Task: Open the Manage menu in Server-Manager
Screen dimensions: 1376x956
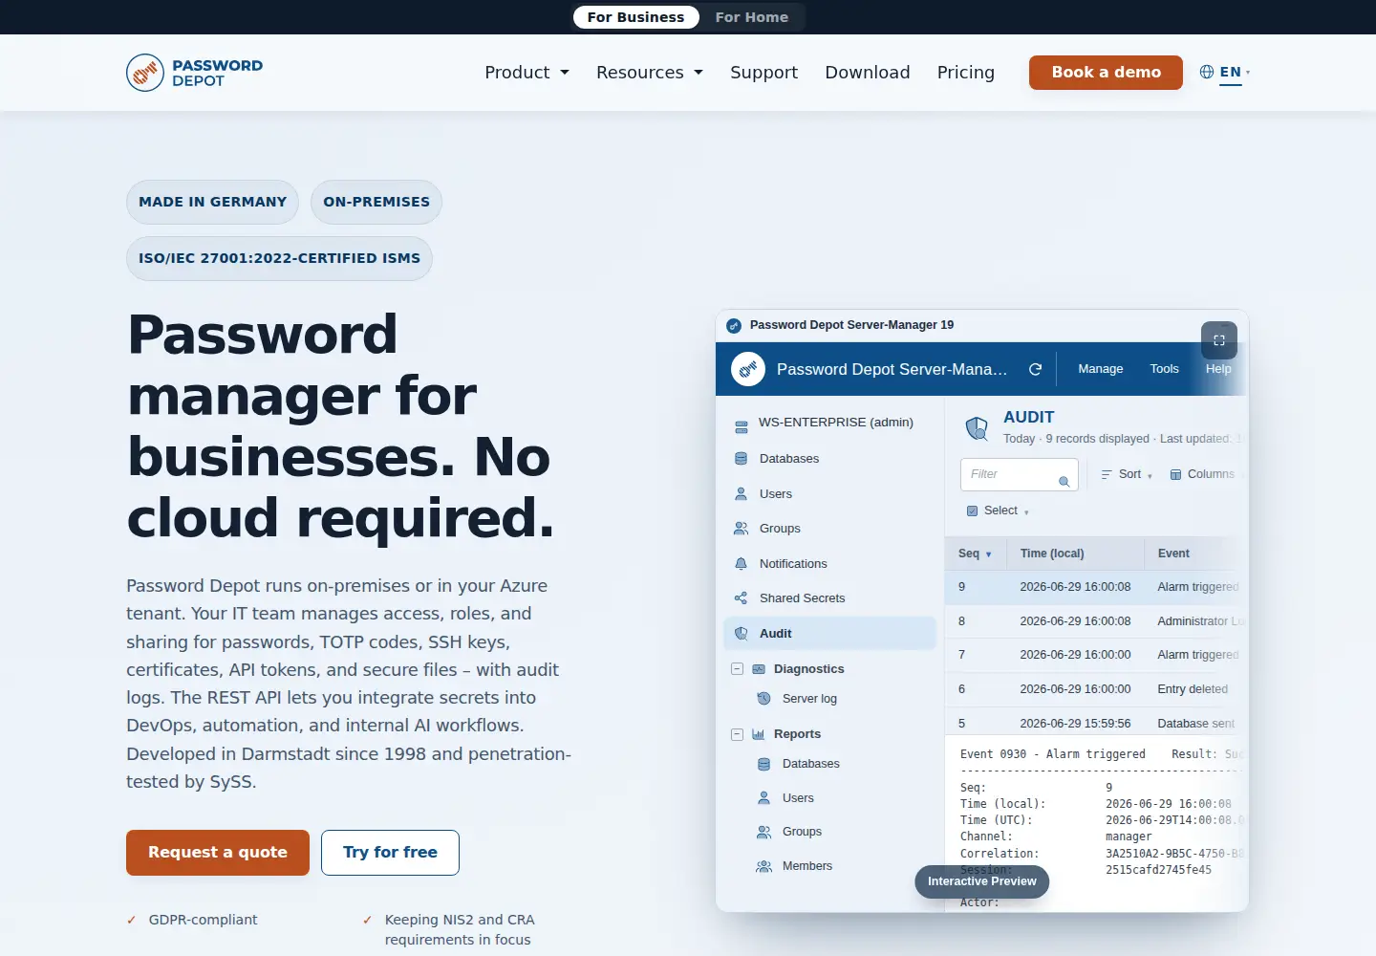Action: (x=1101, y=369)
